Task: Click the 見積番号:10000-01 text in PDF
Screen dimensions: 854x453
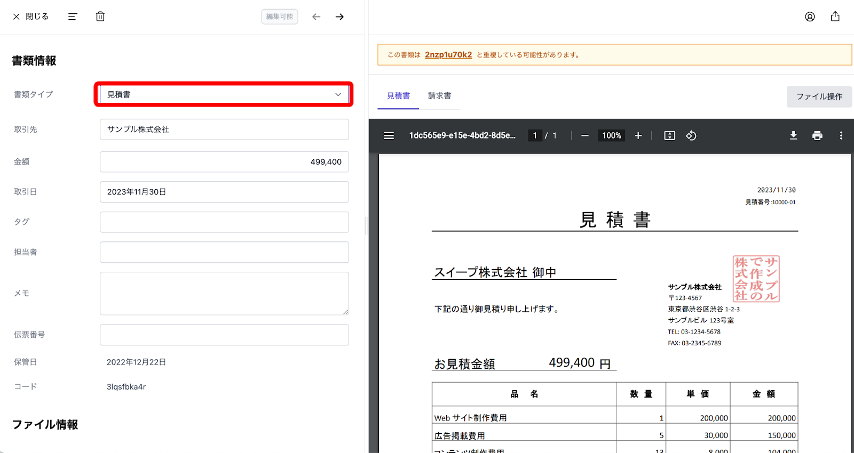Action: coord(770,203)
